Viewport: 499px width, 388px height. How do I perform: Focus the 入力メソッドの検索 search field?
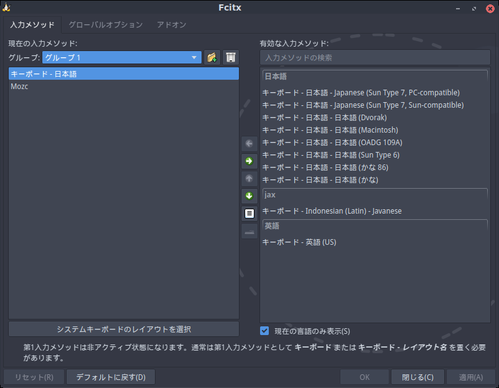click(375, 58)
